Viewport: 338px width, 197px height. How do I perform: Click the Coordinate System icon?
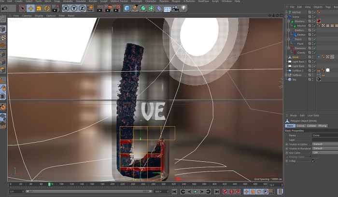click(90, 8)
